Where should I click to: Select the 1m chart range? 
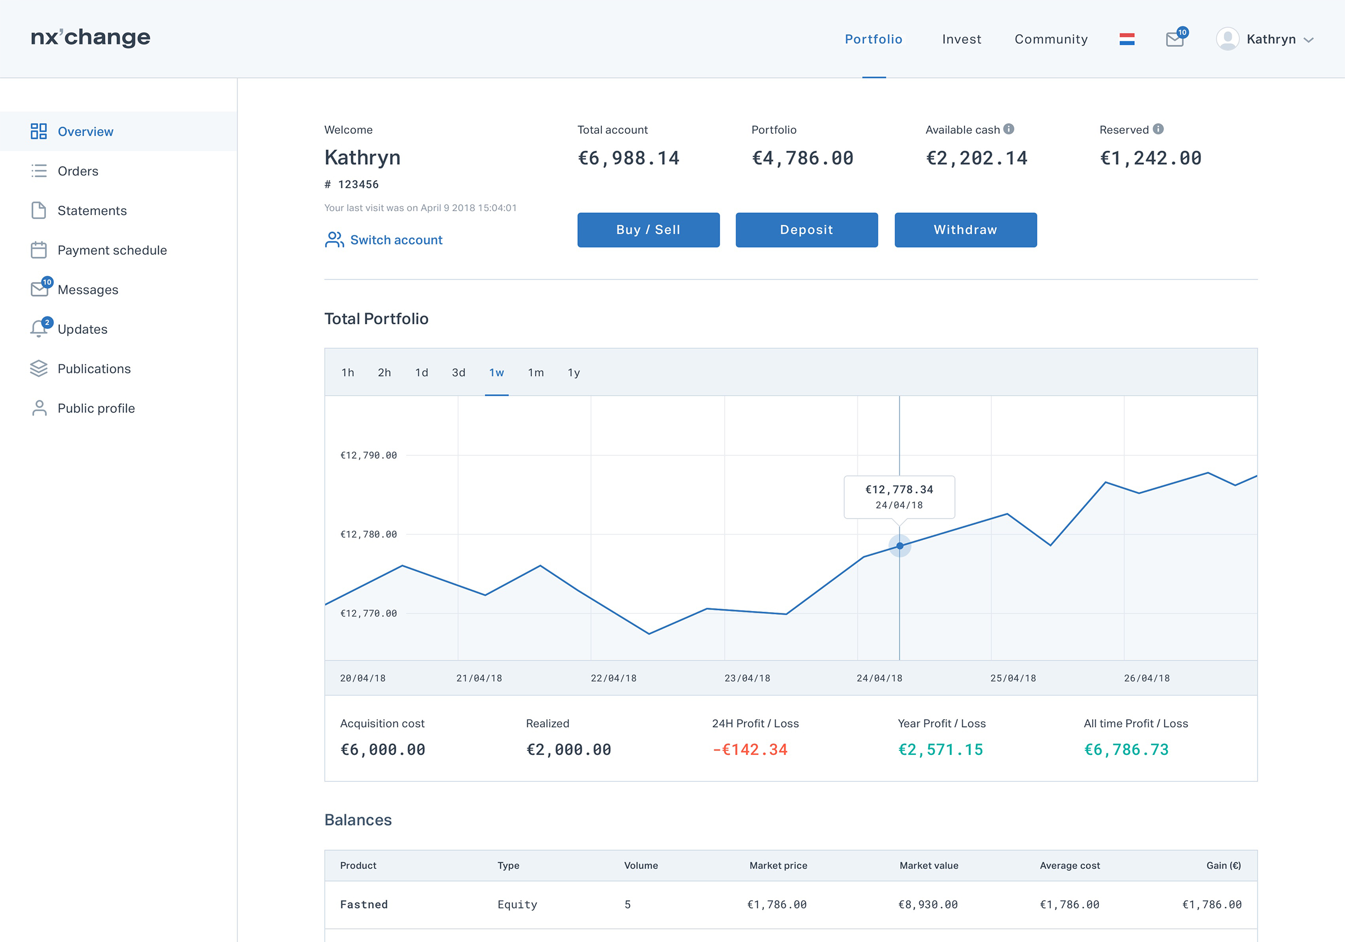(x=535, y=372)
